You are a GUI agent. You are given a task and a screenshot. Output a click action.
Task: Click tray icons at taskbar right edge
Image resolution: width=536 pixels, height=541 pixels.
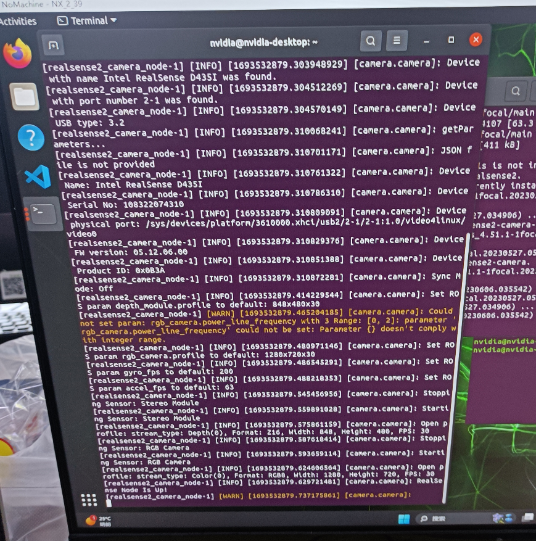tap(512, 517)
